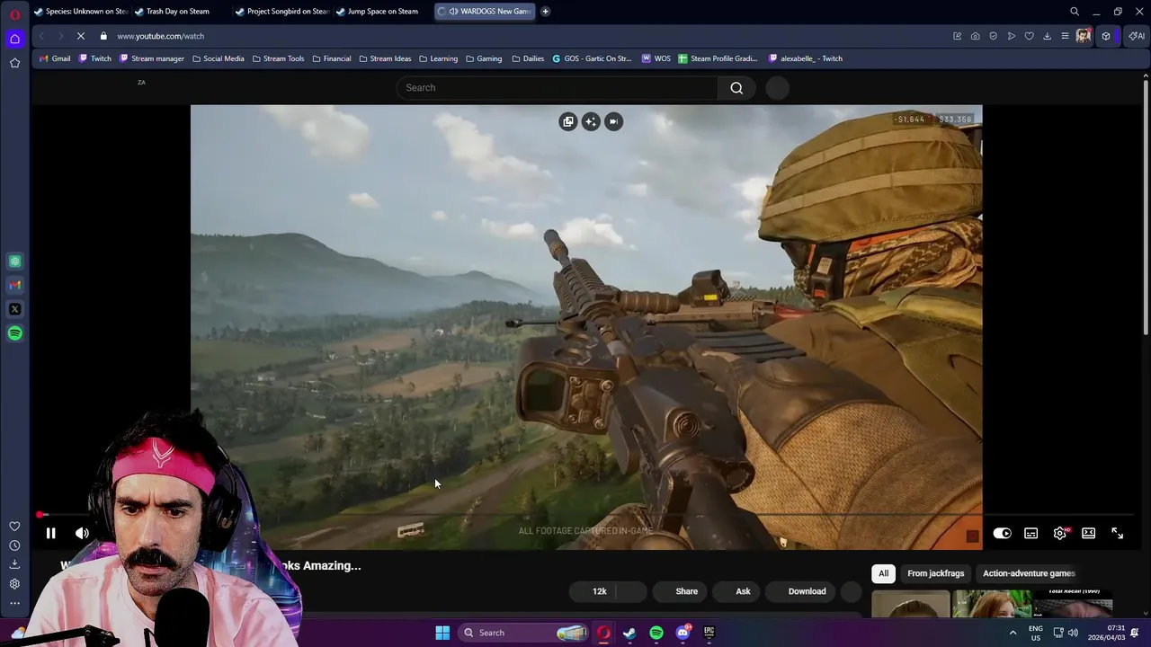Click the YouTube search magnifier button
This screenshot has width=1151, height=647.
(x=736, y=87)
